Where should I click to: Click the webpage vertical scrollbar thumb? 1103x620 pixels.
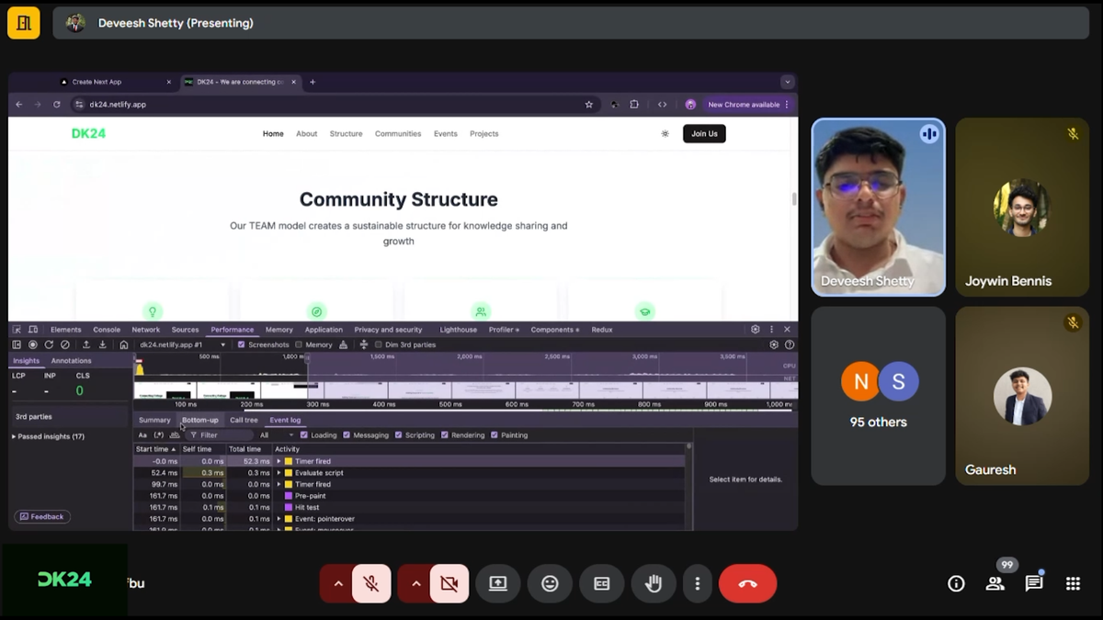793,199
